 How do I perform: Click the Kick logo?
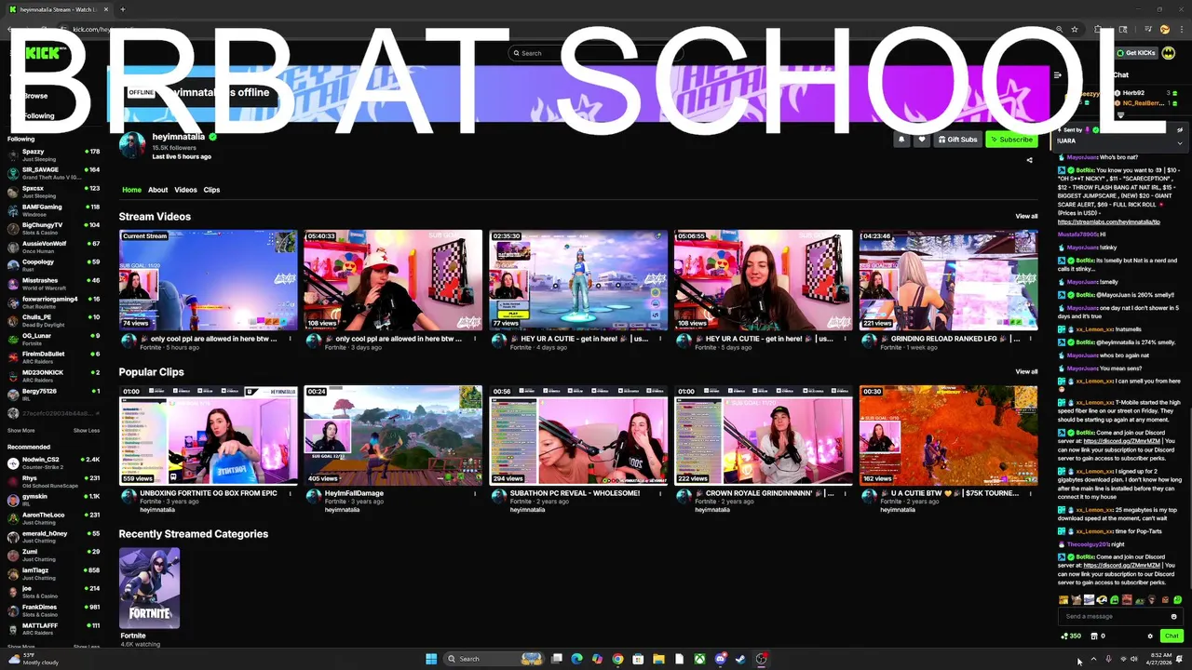click(45, 53)
